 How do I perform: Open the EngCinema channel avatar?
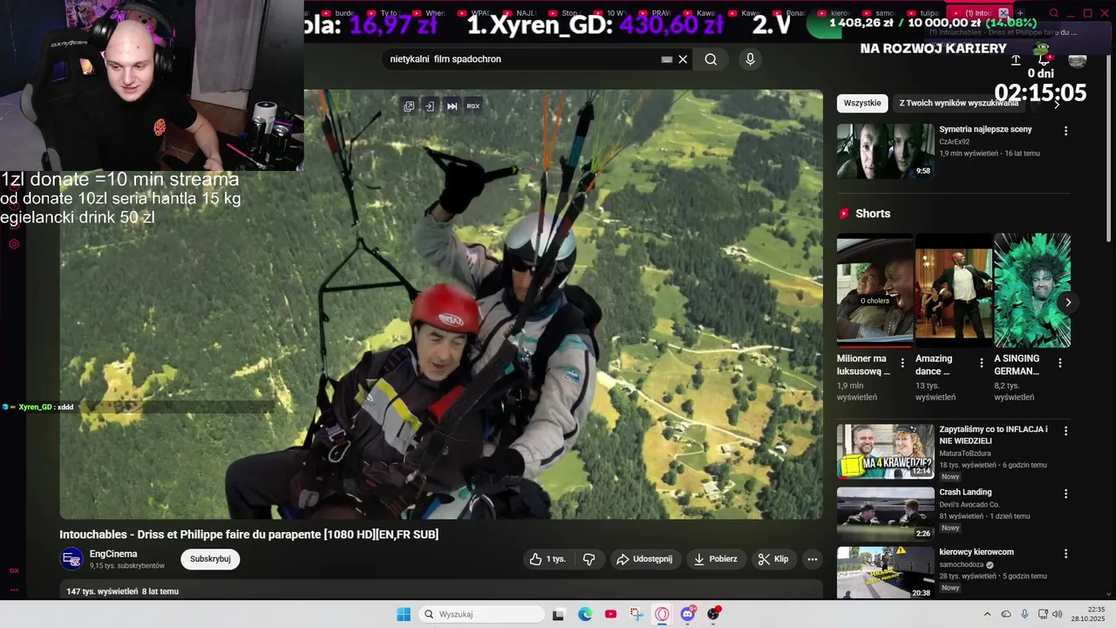click(x=71, y=559)
